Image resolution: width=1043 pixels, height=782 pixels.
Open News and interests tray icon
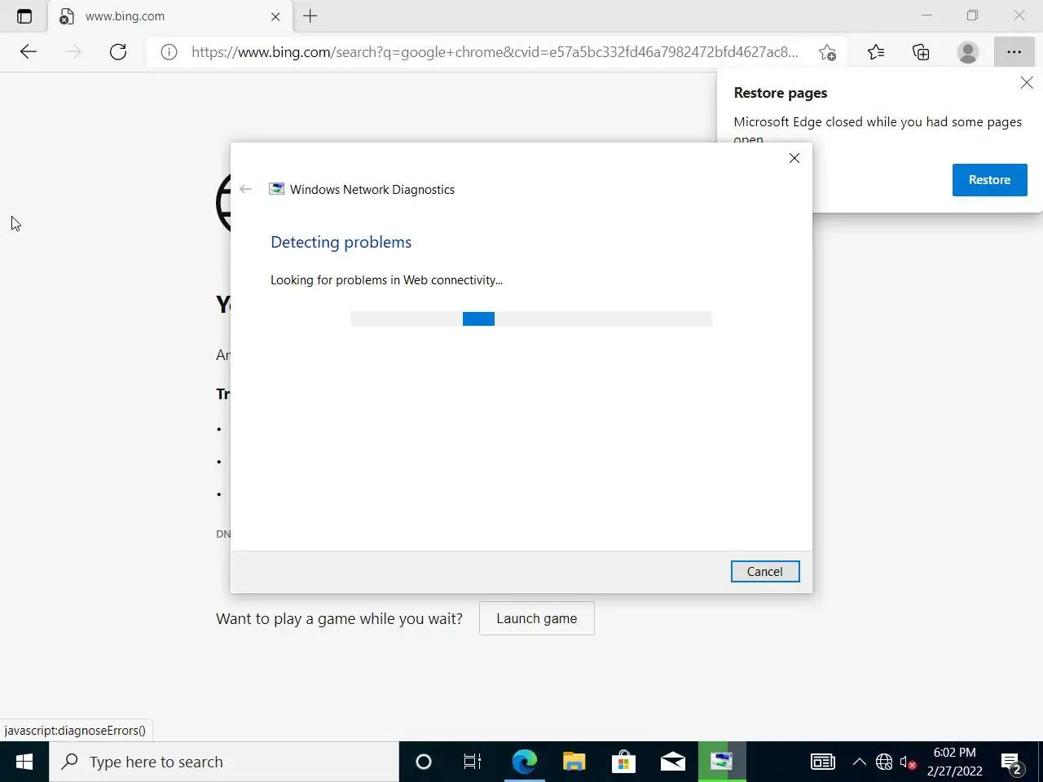(823, 762)
